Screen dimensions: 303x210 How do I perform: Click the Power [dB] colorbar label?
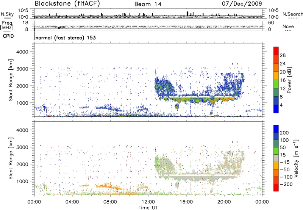point(289,80)
